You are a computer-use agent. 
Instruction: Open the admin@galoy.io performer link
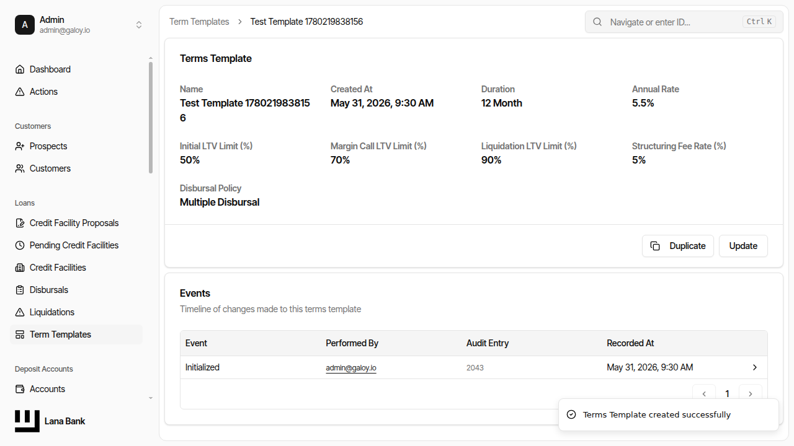tap(351, 368)
